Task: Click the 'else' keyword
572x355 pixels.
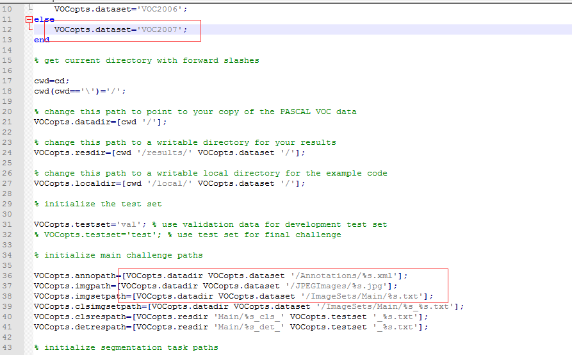Action: tap(44, 19)
